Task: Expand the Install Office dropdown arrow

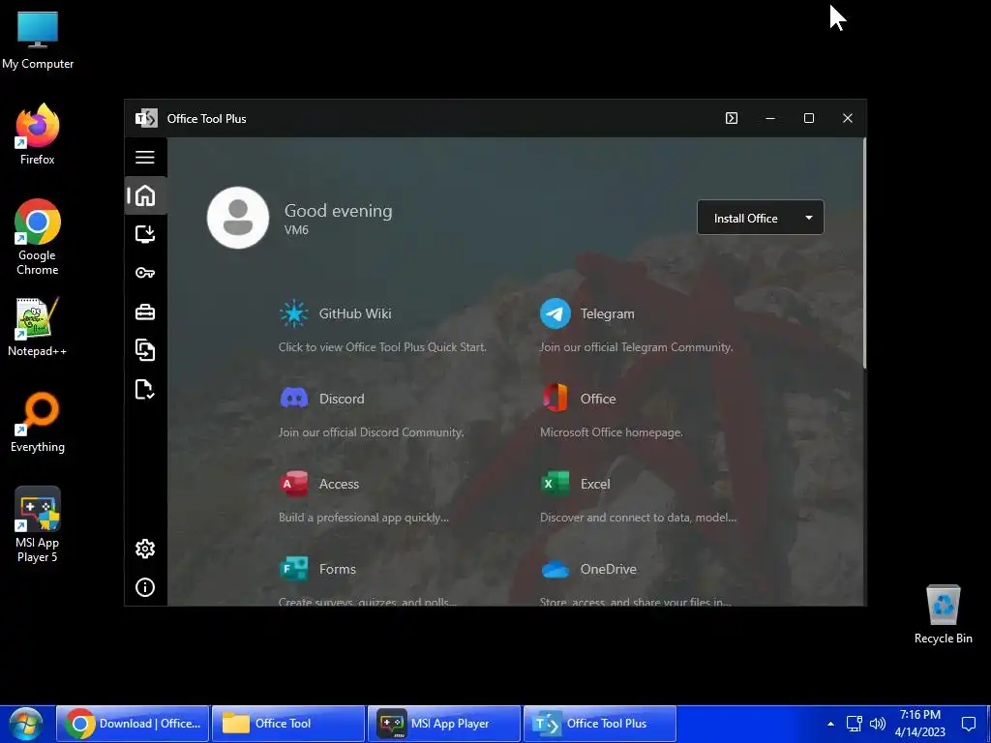Action: point(809,218)
